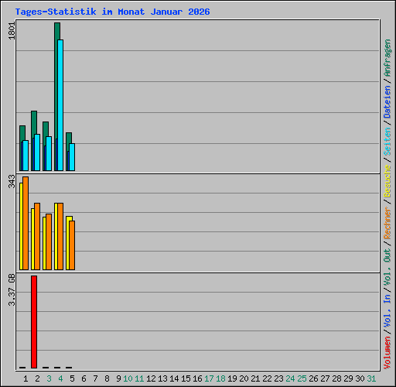Click day label '16' on the x-axis
The width and height of the screenshot is (396, 387).
[x=197, y=378]
